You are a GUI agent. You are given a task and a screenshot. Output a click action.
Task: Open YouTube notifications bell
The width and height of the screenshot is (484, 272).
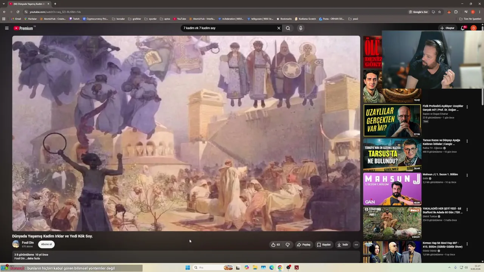click(x=463, y=28)
